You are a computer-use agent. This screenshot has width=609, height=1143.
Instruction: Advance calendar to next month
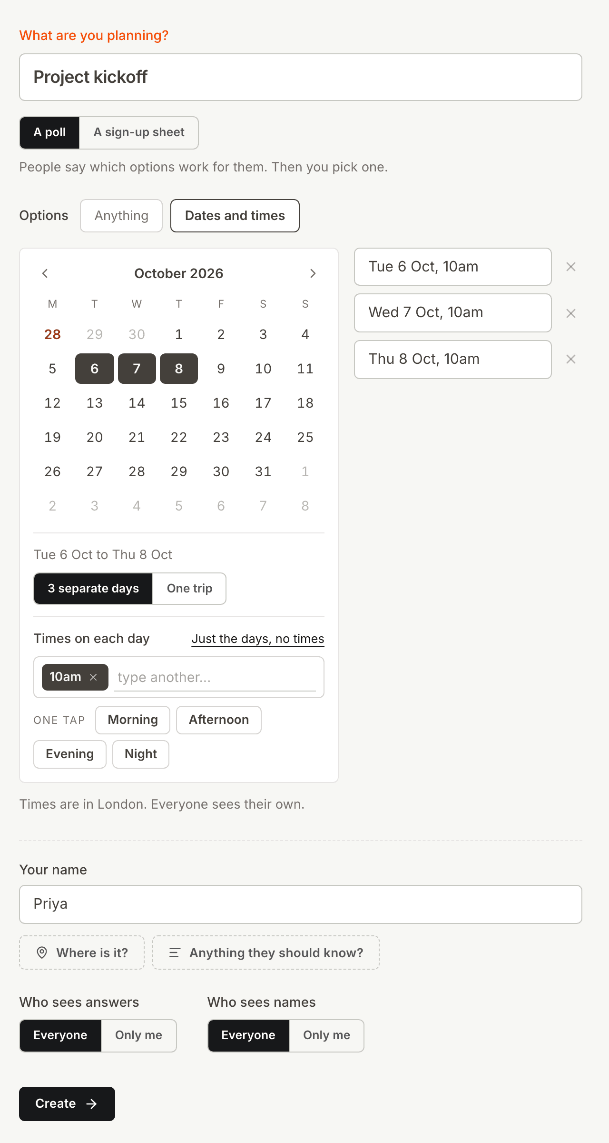[313, 273]
